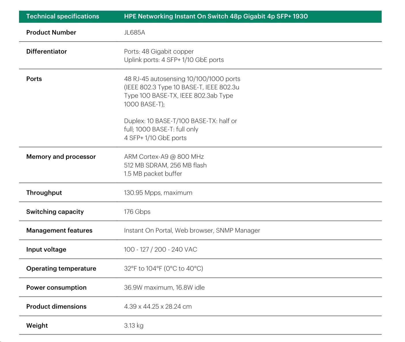Viewport: 405px width, 342px height.
Task: Click the Operating temperature row label
Action: pyautogui.click(x=61, y=269)
